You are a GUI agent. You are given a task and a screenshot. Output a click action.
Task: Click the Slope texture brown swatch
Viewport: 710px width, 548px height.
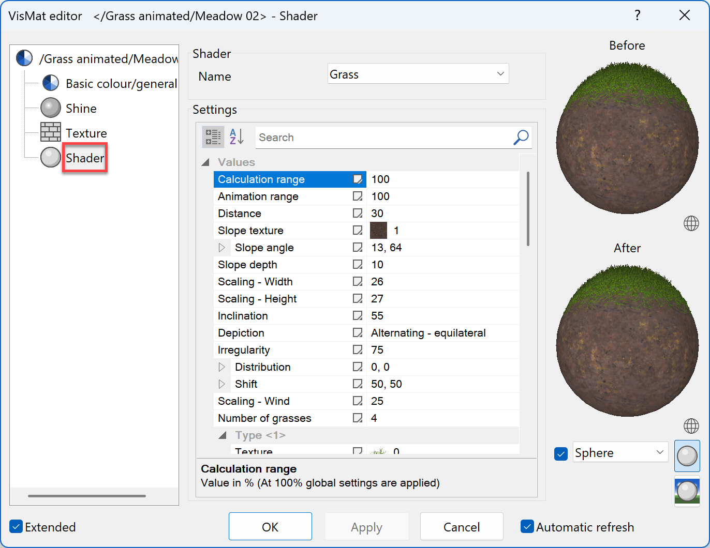click(x=378, y=230)
